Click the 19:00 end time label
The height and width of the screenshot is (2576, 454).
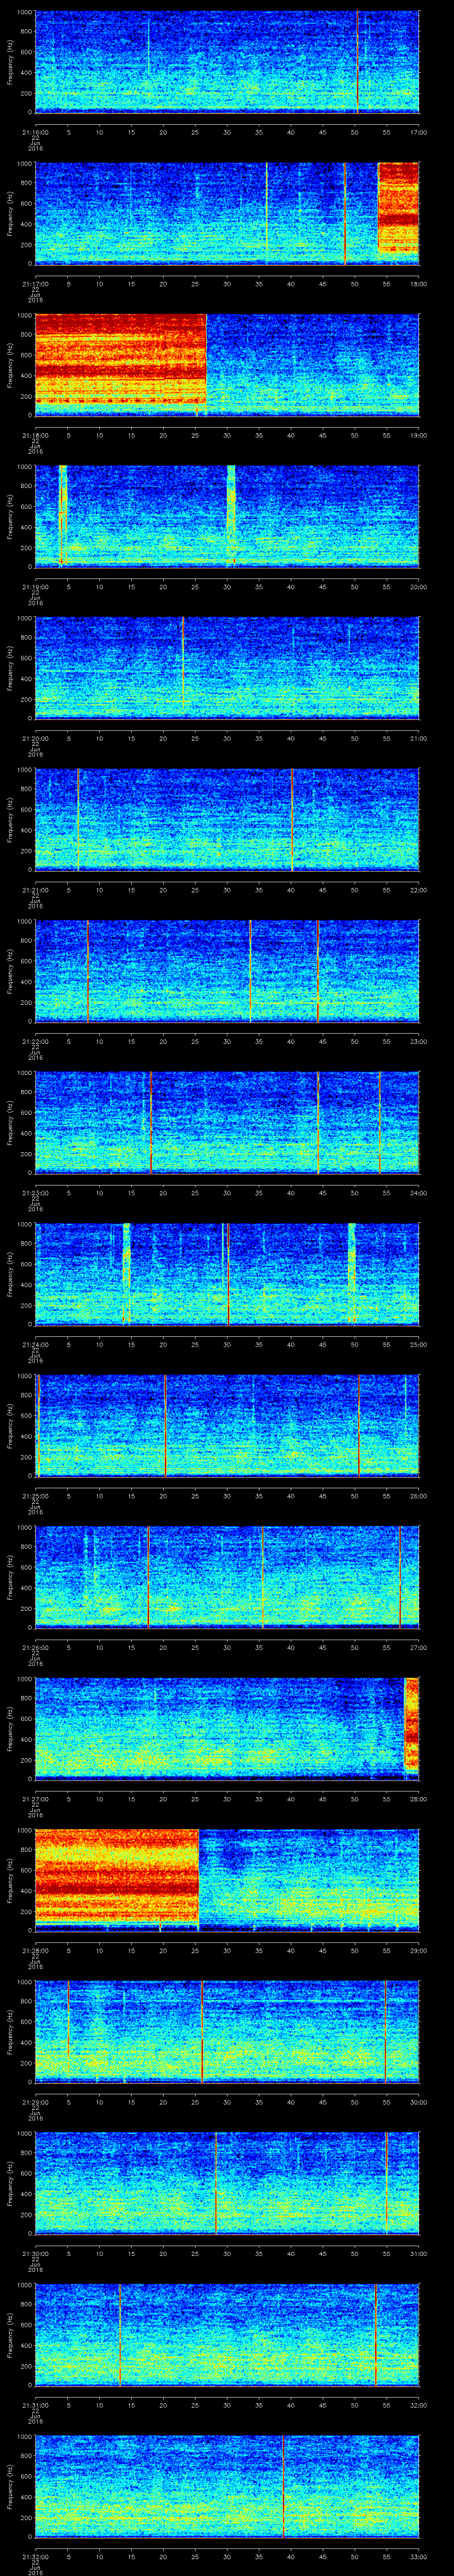(418, 435)
